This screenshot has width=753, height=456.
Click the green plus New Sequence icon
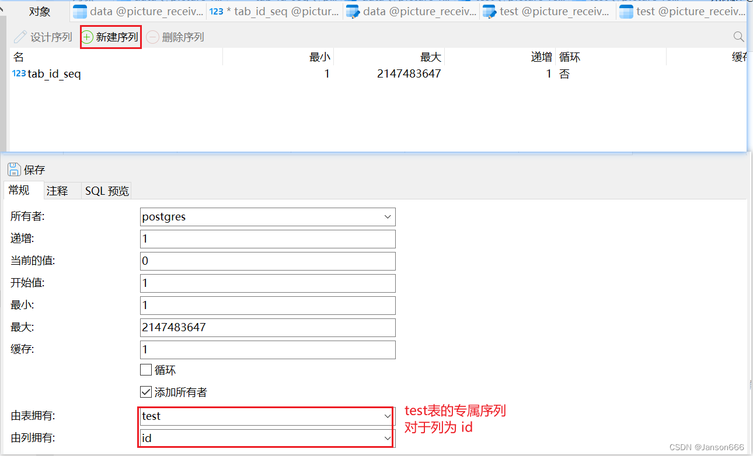87,37
